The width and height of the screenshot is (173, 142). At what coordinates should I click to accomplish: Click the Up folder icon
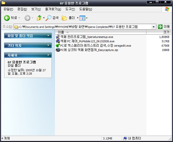coord(39,18)
